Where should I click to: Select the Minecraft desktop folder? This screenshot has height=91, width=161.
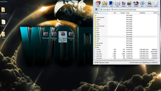coord(4,11)
